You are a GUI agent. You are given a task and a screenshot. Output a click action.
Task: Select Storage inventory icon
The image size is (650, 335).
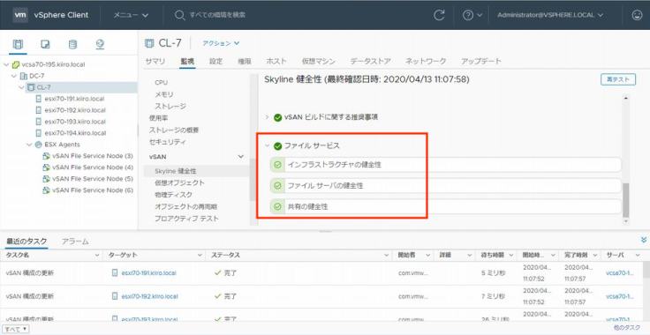click(72, 44)
